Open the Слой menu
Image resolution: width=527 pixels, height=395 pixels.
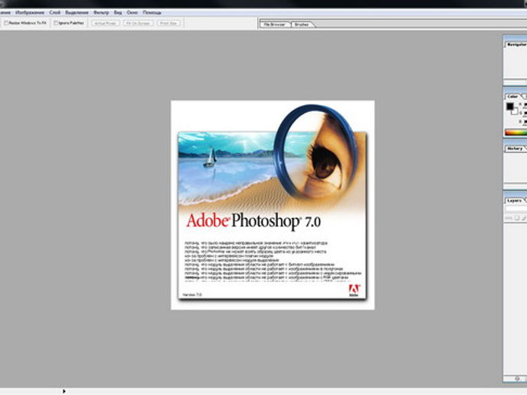[x=54, y=12]
